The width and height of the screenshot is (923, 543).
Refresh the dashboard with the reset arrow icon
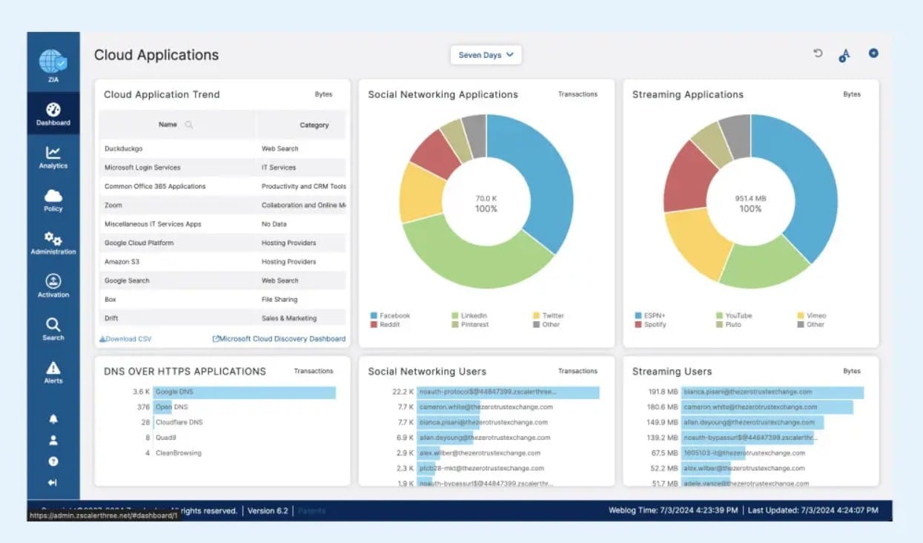point(817,53)
